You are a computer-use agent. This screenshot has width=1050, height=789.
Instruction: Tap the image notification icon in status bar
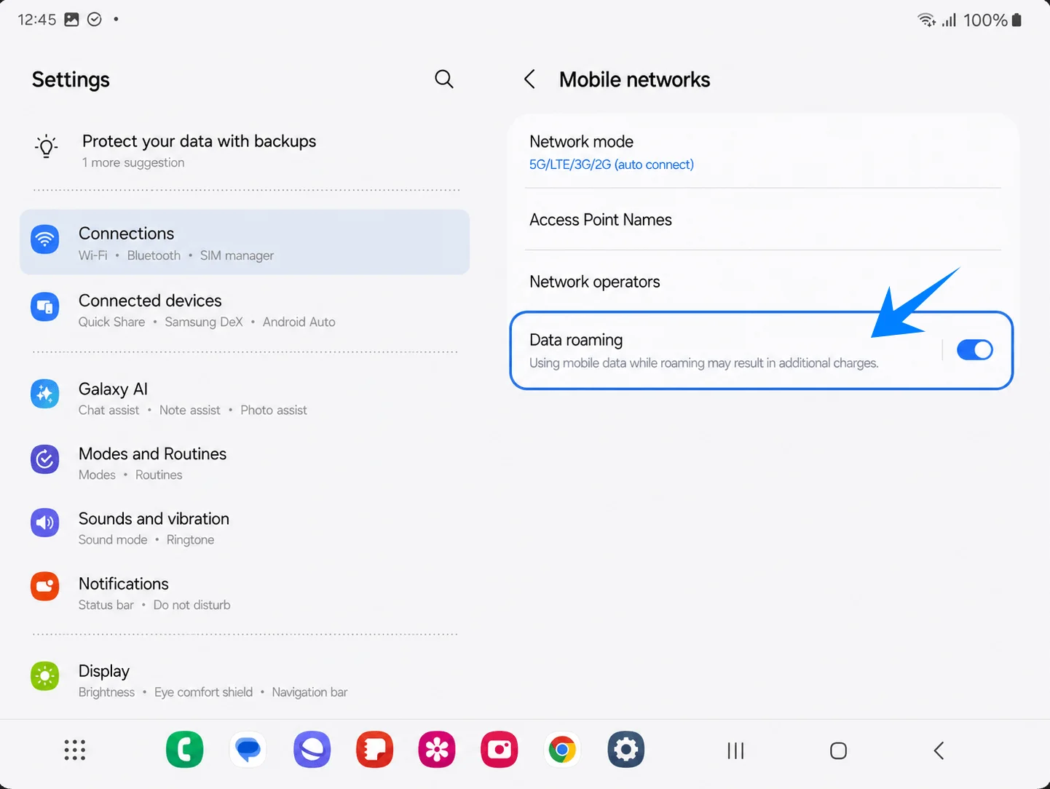pyautogui.click(x=71, y=20)
